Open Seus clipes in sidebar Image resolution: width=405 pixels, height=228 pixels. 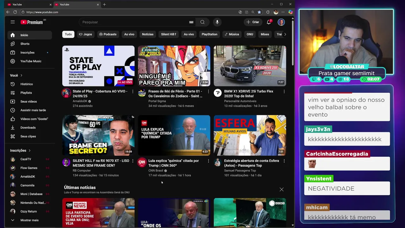(30, 136)
